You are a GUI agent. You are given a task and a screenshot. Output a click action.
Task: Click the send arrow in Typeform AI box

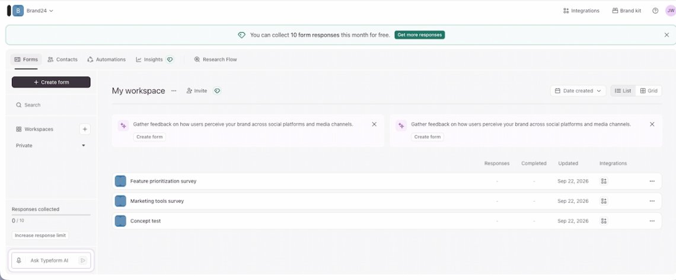(x=83, y=260)
